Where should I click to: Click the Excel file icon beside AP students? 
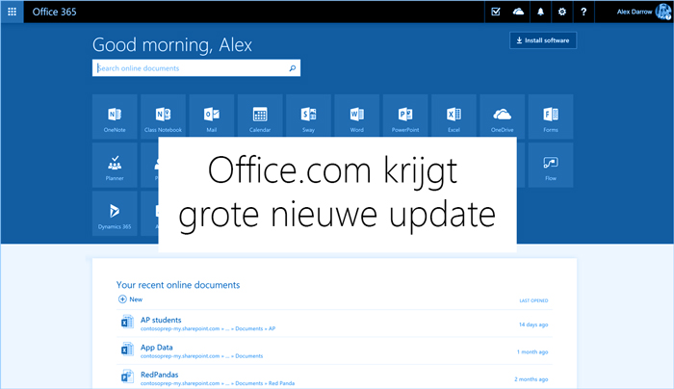[x=127, y=322]
